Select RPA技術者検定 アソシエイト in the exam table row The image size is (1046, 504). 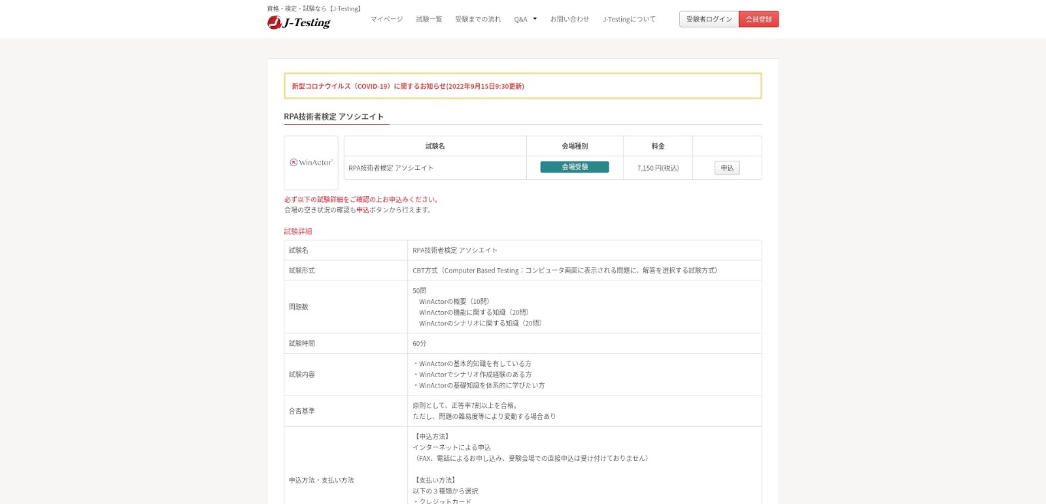[391, 168]
